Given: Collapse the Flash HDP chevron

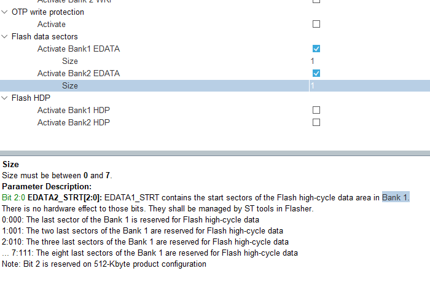Looking at the screenshot, I should (x=5, y=98).
